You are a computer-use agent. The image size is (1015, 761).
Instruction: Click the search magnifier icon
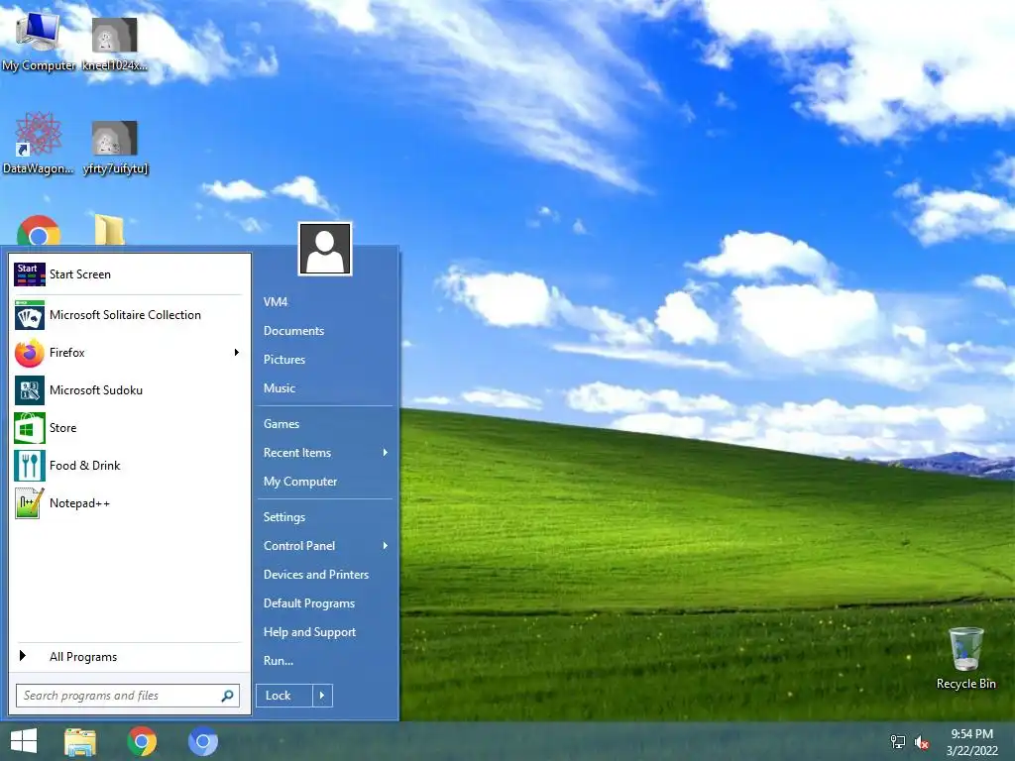tap(227, 696)
